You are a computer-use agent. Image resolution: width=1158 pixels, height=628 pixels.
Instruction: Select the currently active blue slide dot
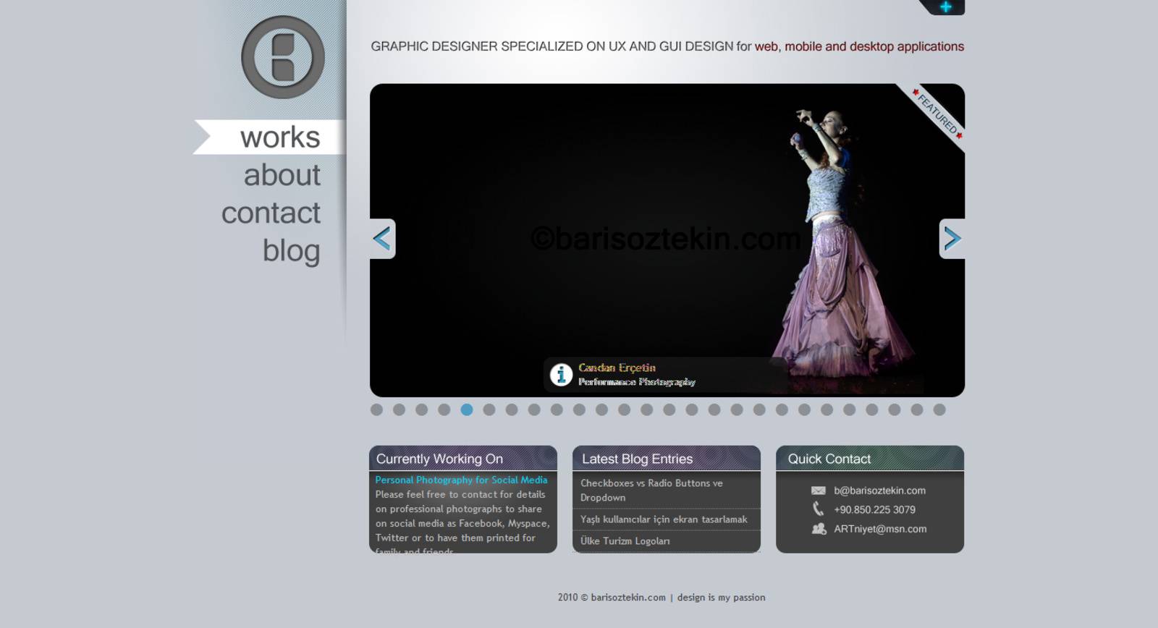467,410
